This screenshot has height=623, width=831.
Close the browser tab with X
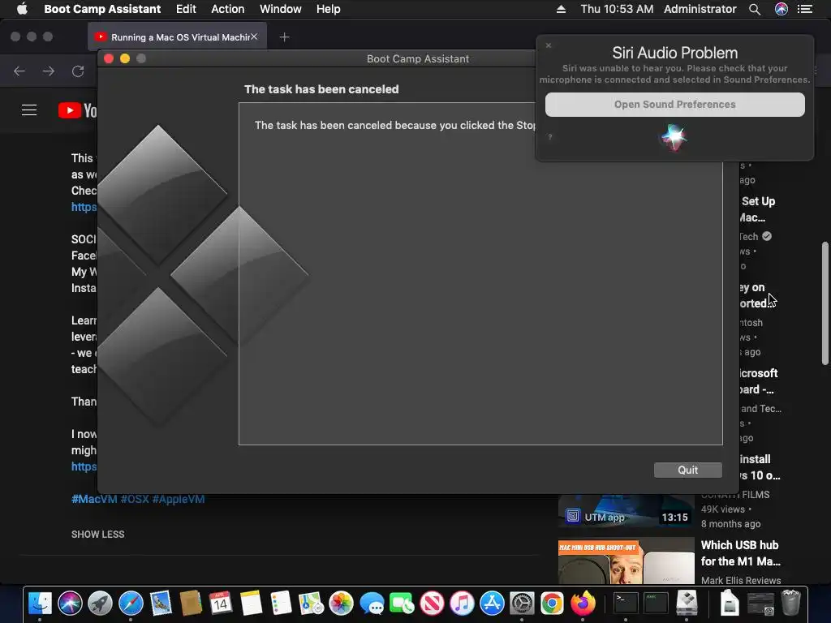coord(254,37)
